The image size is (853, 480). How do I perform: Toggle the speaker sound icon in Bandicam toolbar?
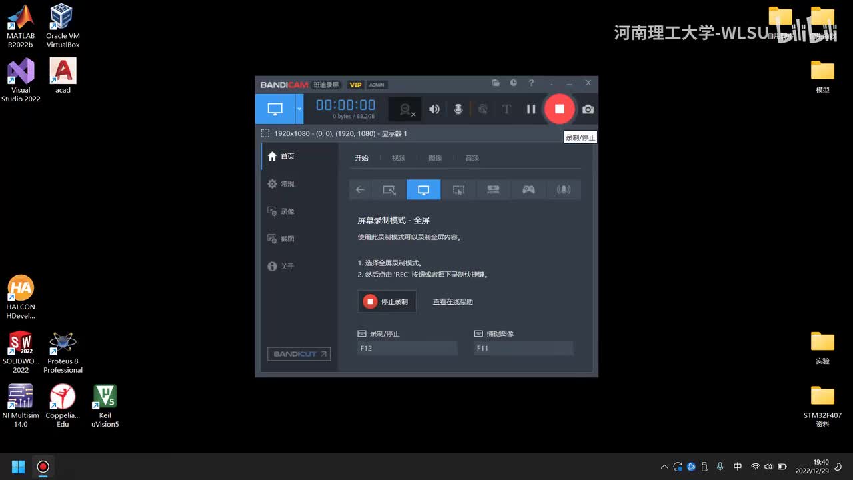(434, 109)
